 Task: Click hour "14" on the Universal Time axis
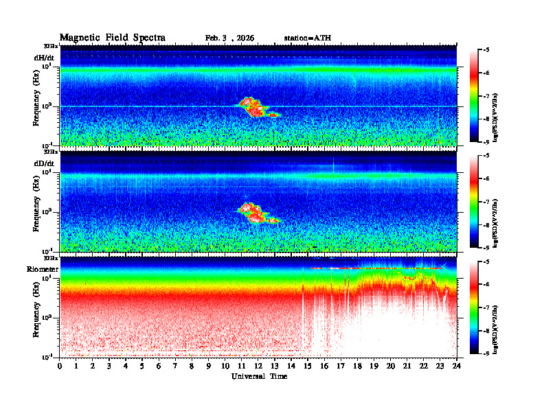pyautogui.click(x=291, y=366)
